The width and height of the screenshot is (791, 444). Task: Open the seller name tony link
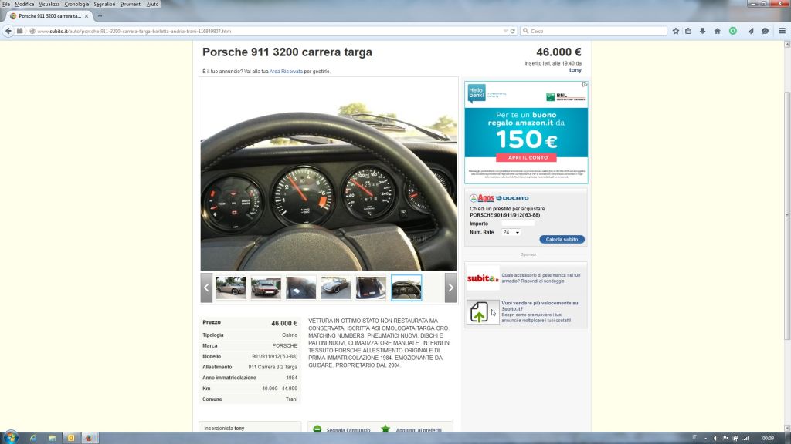tap(575, 70)
